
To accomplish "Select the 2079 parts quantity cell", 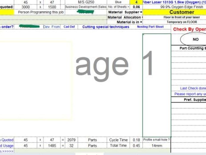I will [x=71, y=140].
